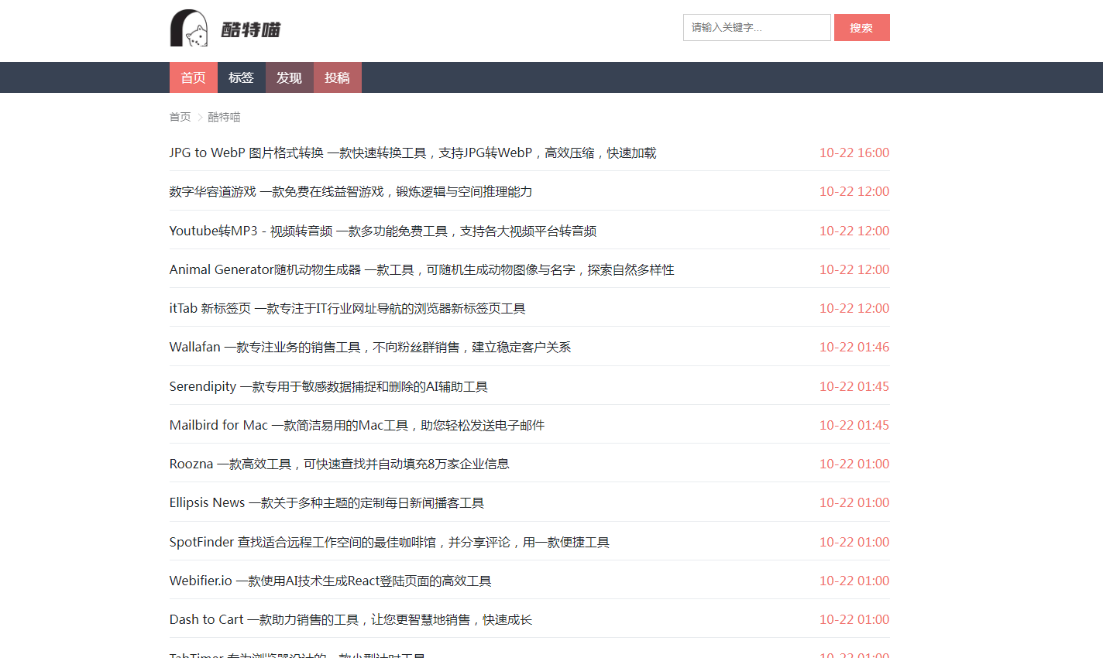Click the 搜索 search button

pos(861,27)
